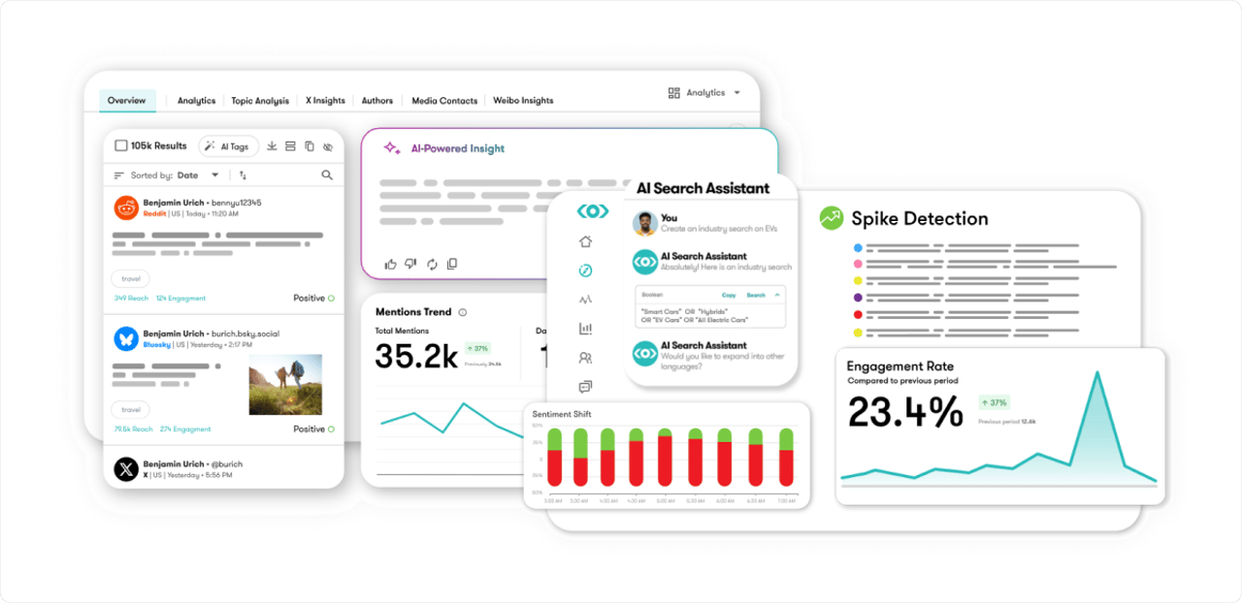Click '124 Engagment' on Reddit post
This screenshot has width=1242, height=603.
180,299
